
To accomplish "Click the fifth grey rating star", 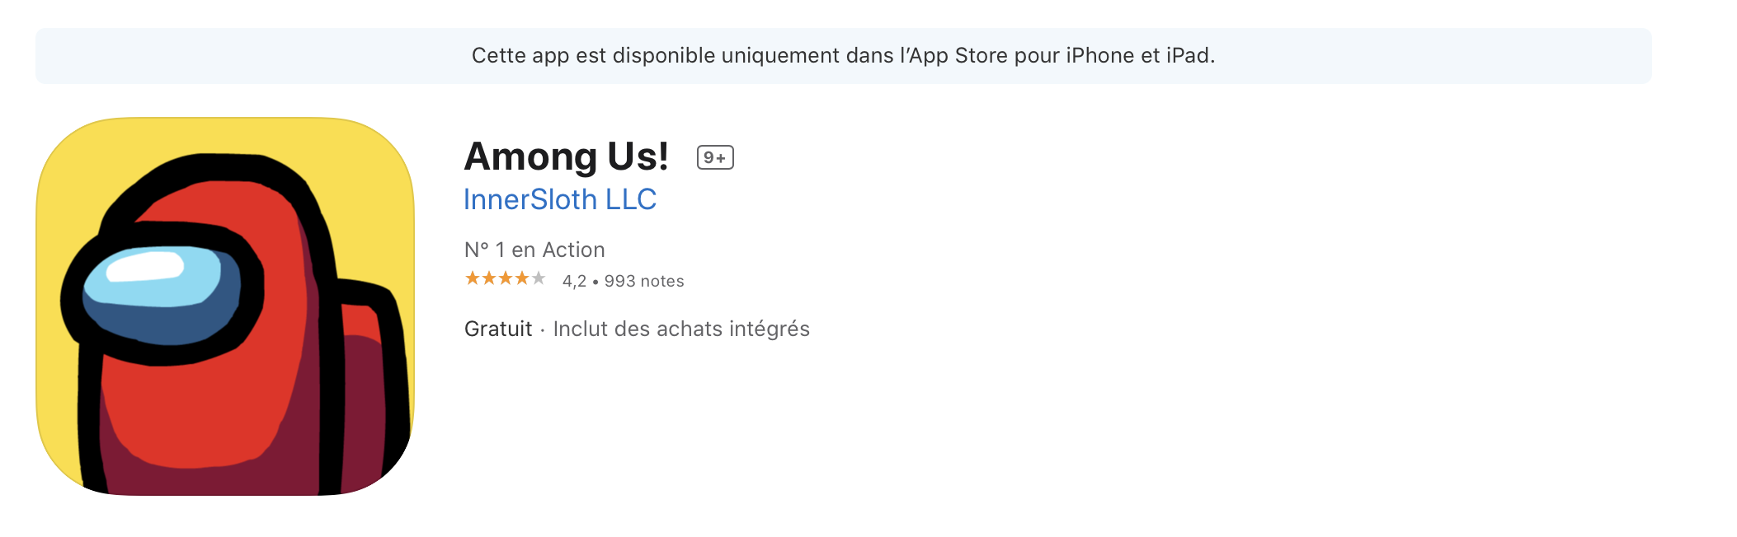I will 539,278.
